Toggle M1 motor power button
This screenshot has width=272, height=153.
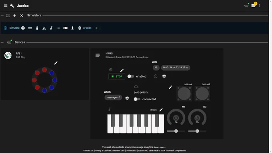point(176,118)
